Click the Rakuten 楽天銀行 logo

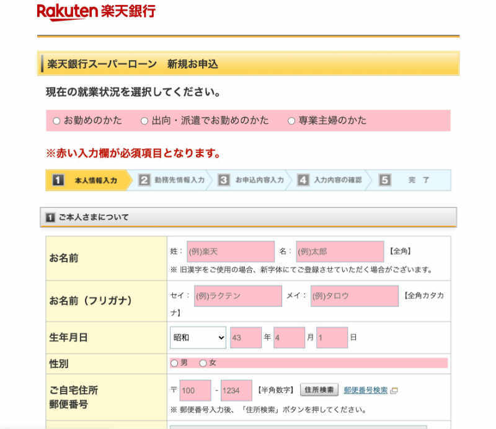click(x=96, y=12)
